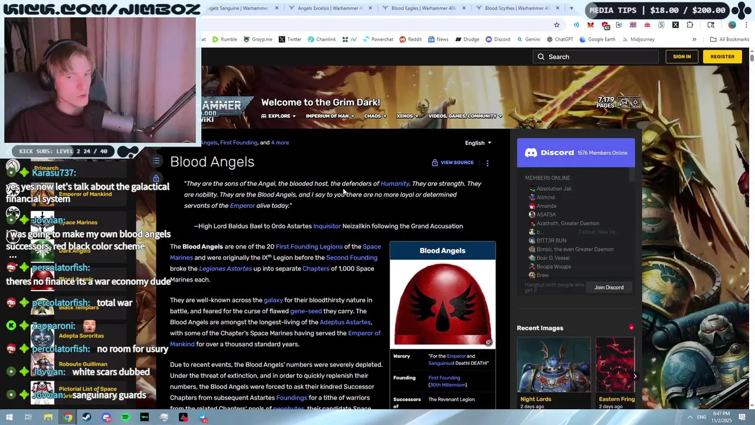Open the Night Lords recent image thumbnail
Viewport: 755px width, 425px height.
(x=554, y=365)
